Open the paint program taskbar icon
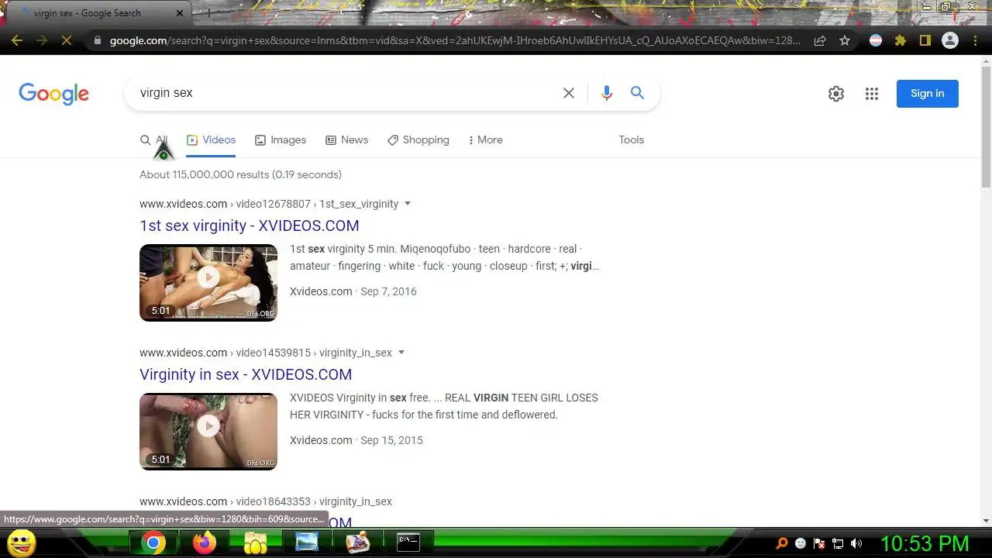 pyautogui.click(x=358, y=543)
